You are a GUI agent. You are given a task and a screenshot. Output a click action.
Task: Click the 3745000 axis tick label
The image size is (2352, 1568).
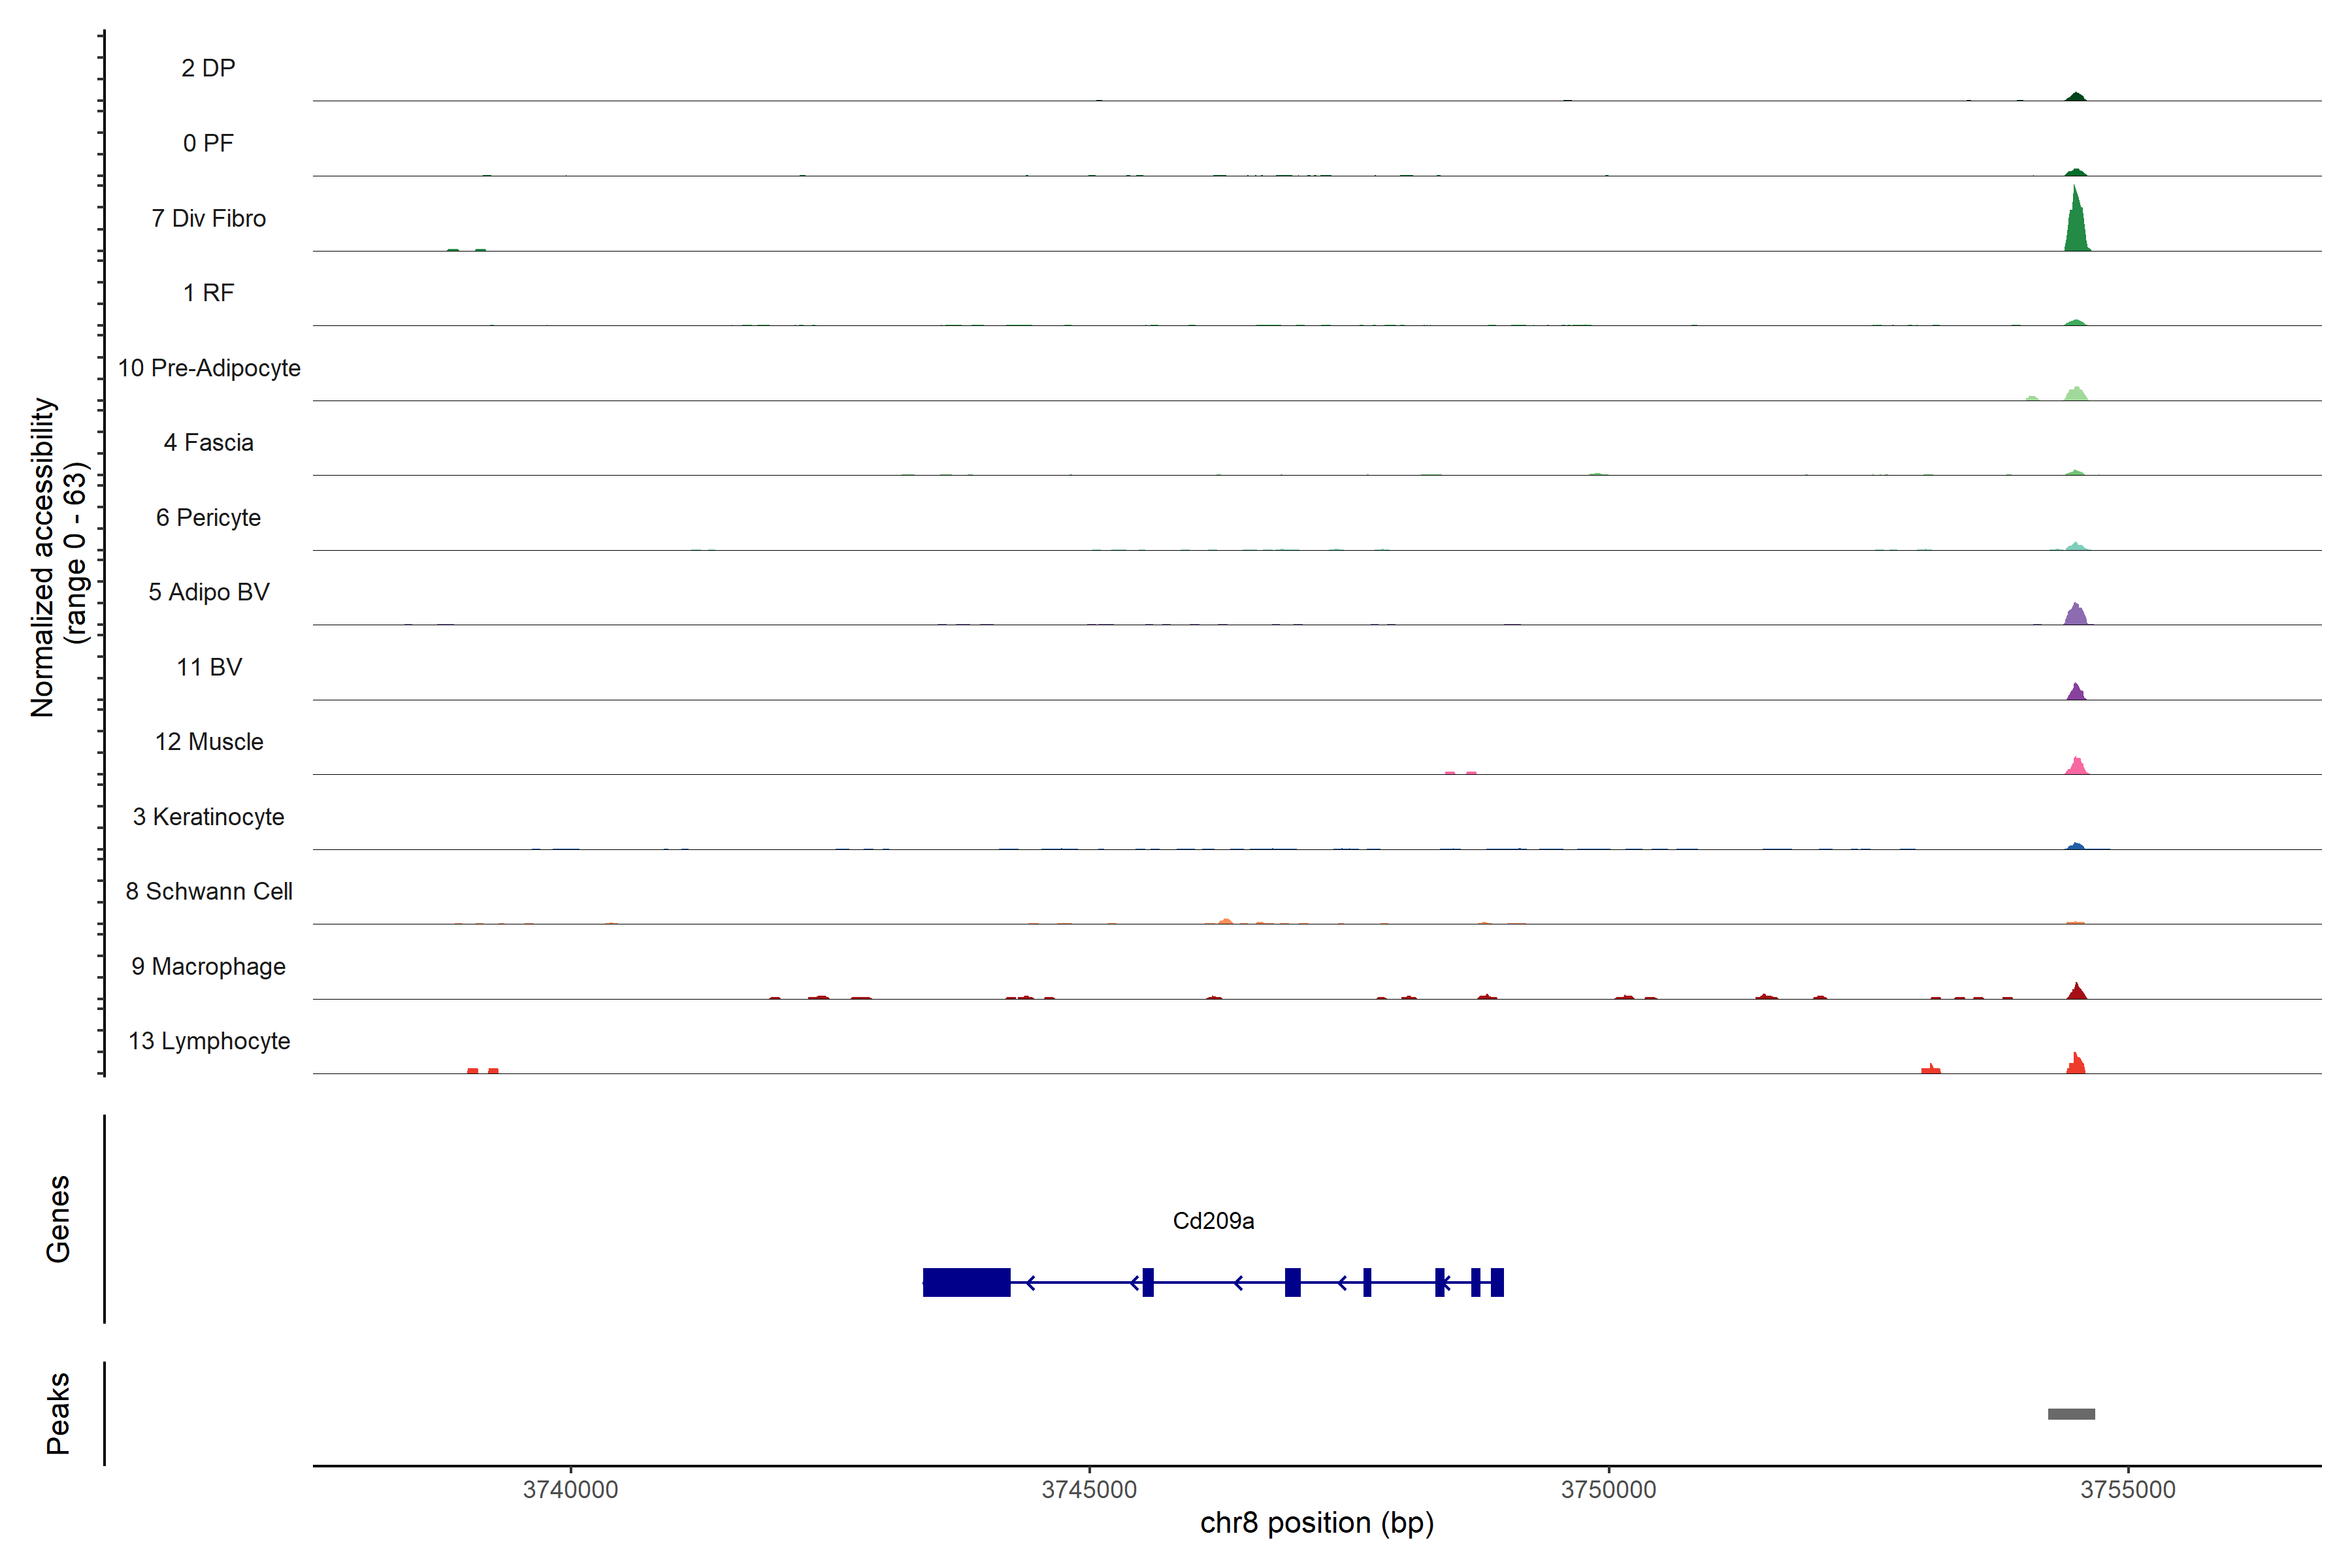(x=1089, y=1489)
